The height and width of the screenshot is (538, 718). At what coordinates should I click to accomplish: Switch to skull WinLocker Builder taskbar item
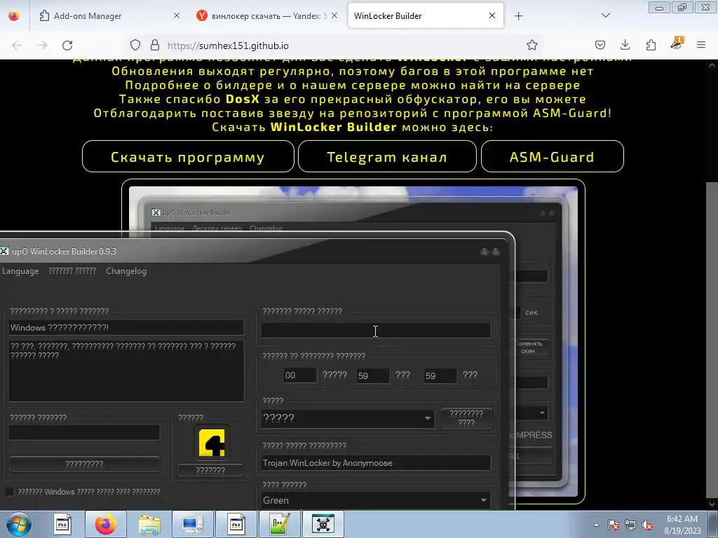[x=323, y=524]
